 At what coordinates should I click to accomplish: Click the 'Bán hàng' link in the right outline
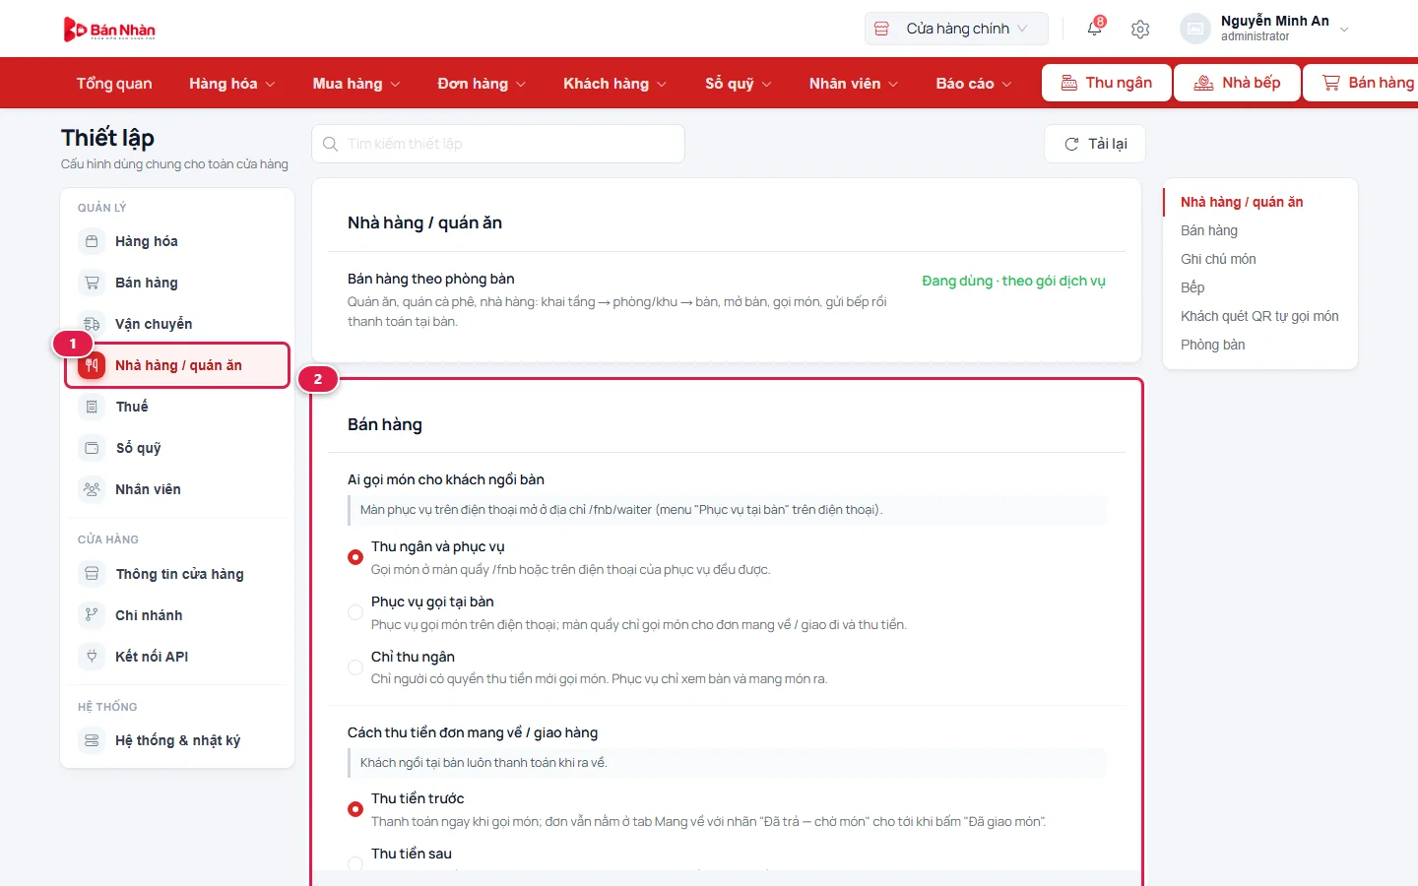(x=1209, y=230)
